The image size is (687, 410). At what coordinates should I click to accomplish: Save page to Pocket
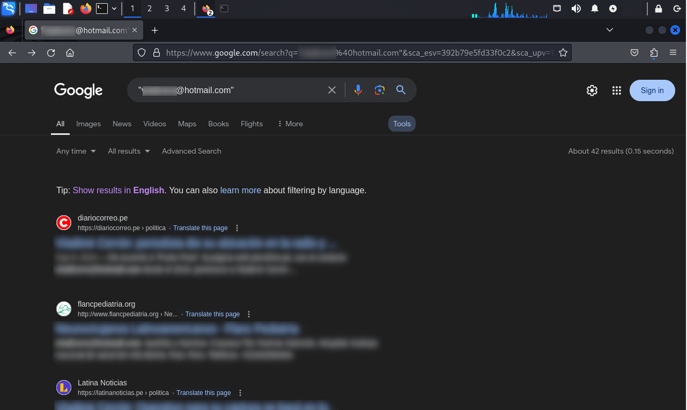634,52
